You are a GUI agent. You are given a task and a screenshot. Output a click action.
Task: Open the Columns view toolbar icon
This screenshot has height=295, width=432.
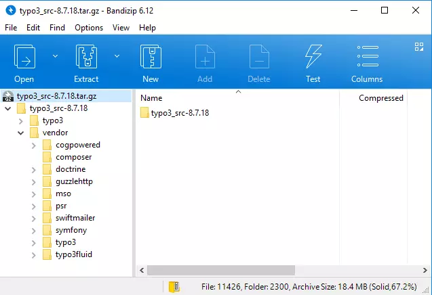(x=367, y=58)
